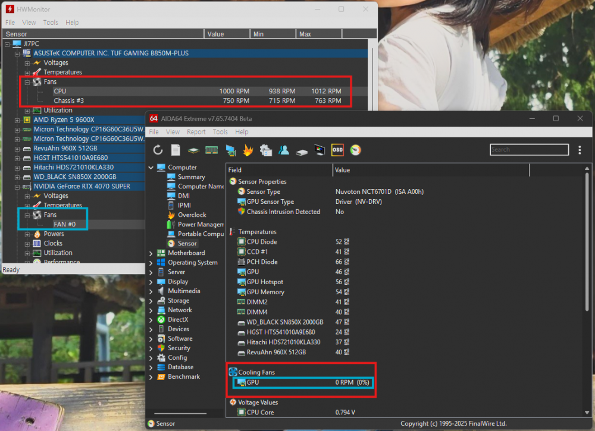Click the Value column header in AIDA64

coord(342,170)
